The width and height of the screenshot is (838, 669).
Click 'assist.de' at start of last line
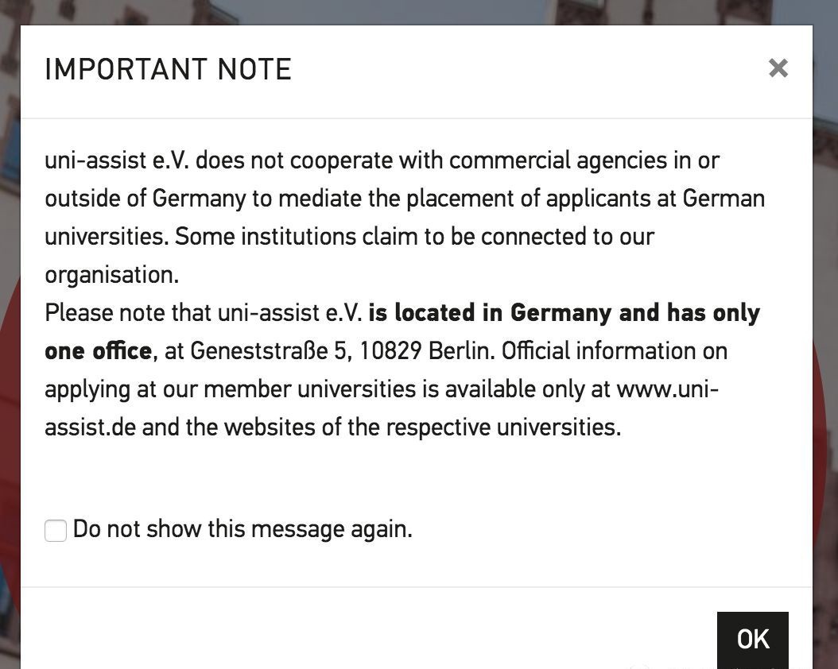point(91,427)
